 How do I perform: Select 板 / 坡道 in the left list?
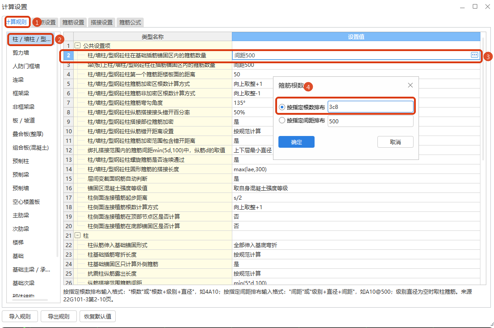point(24,120)
